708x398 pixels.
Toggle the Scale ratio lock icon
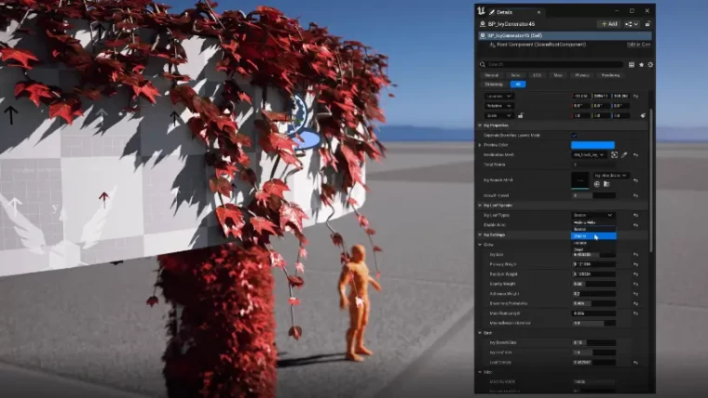pyautogui.click(x=521, y=116)
